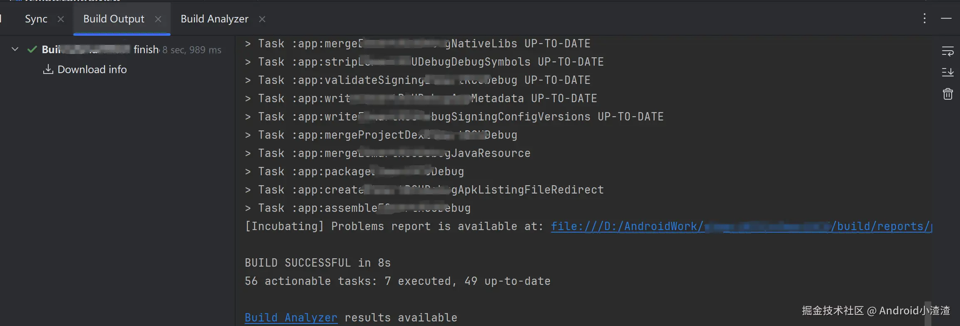Click the Download info icon

point(48,69)
